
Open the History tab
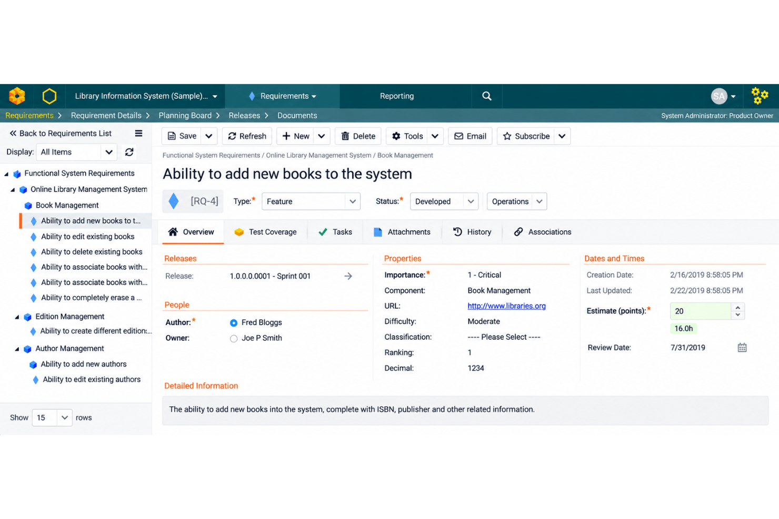pyautogui.click(x=472, y=232)
